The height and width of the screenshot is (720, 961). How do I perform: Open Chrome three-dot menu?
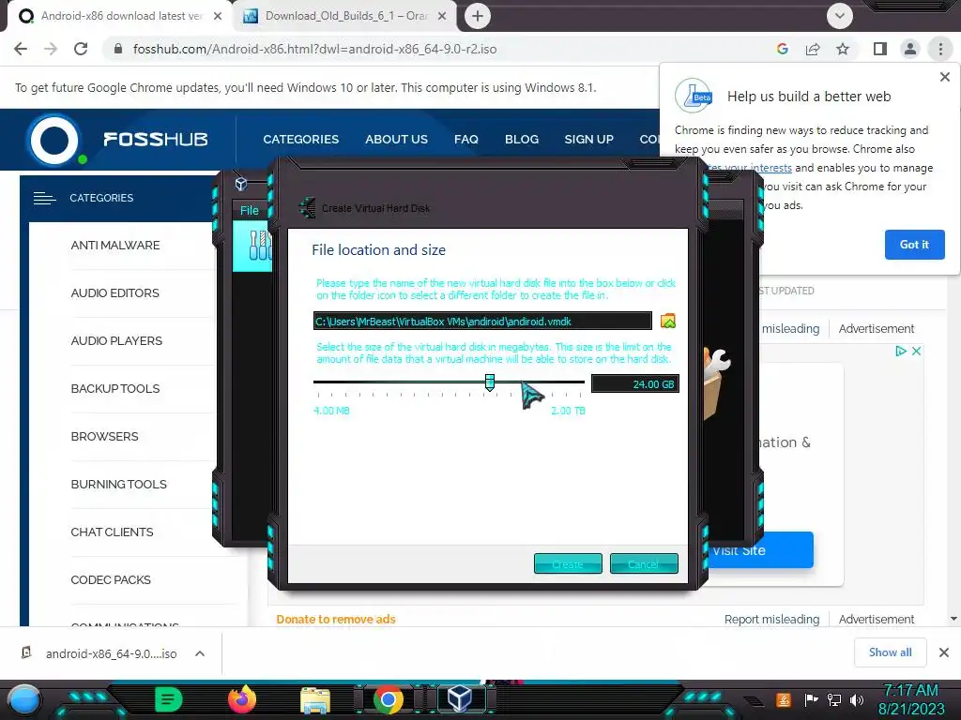(940, 49)
